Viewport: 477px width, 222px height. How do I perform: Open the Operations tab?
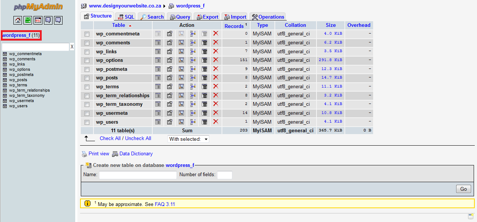(x=268, y=17)
